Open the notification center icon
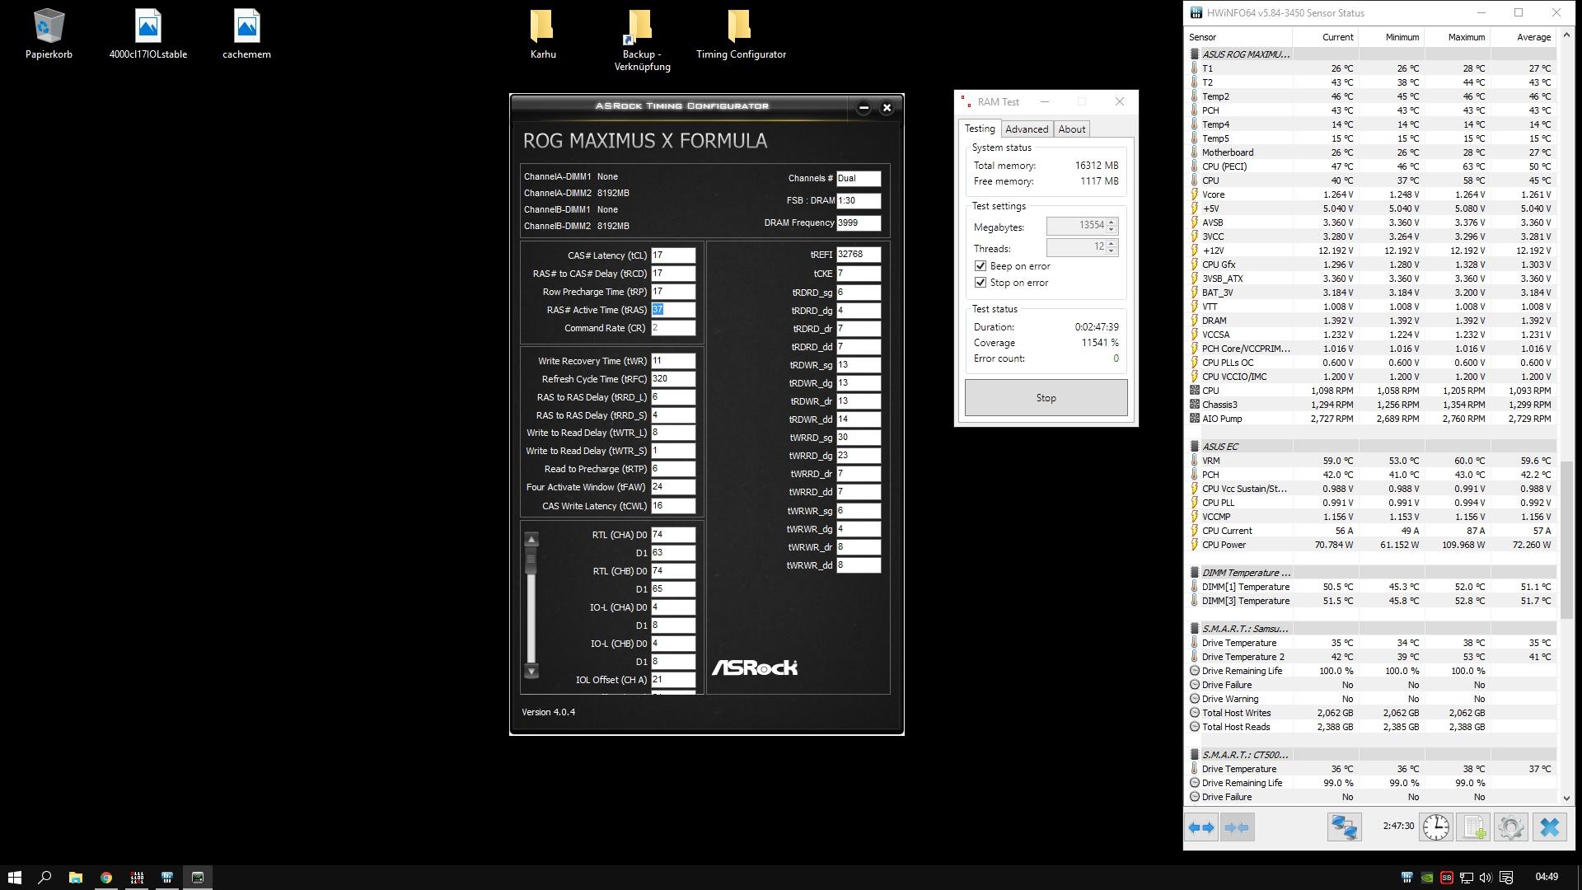 pyautogui.click(x=1506, y=878)
